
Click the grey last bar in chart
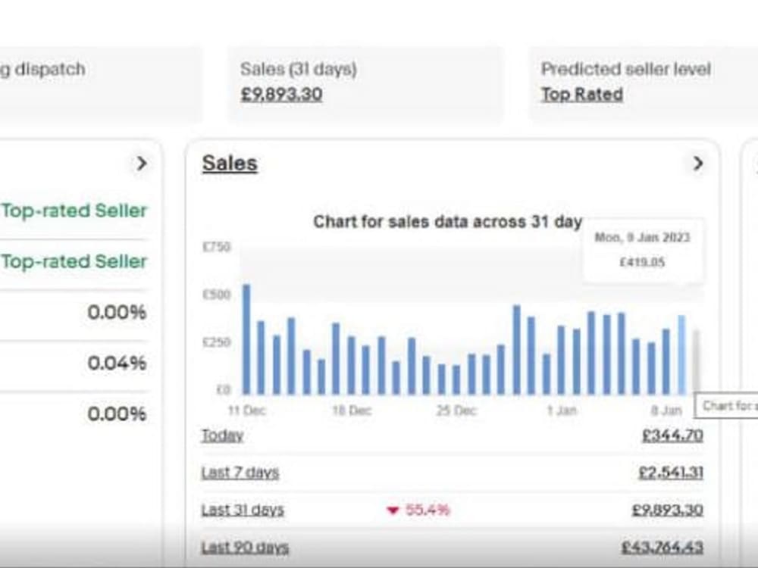pos(697,362)
